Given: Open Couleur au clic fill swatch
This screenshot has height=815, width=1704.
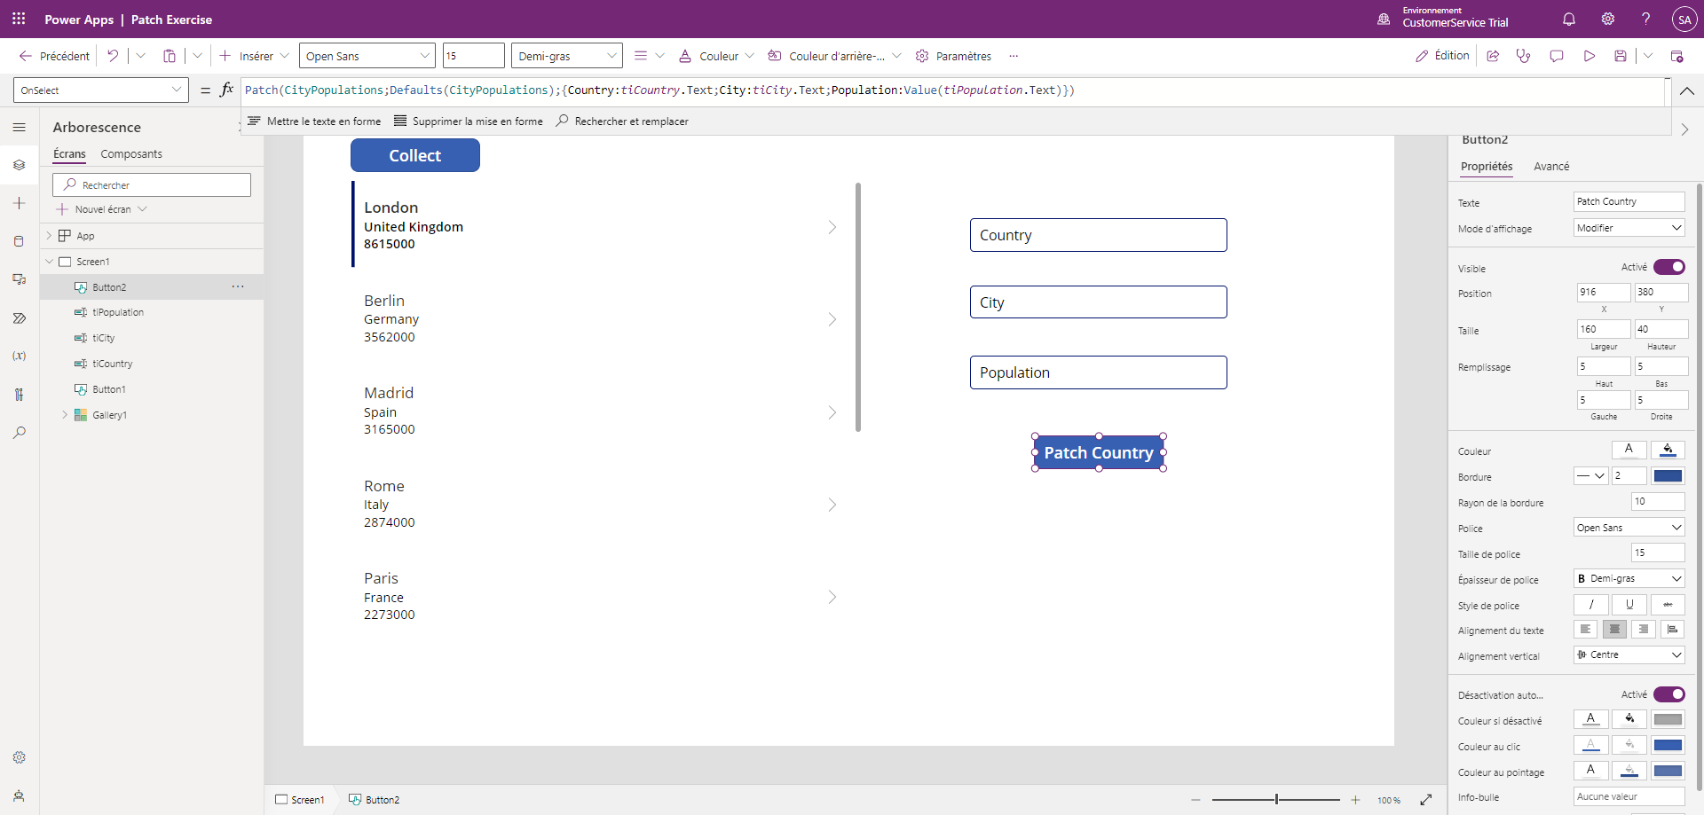Looking at the screenshot, I should coord(1629,745).
